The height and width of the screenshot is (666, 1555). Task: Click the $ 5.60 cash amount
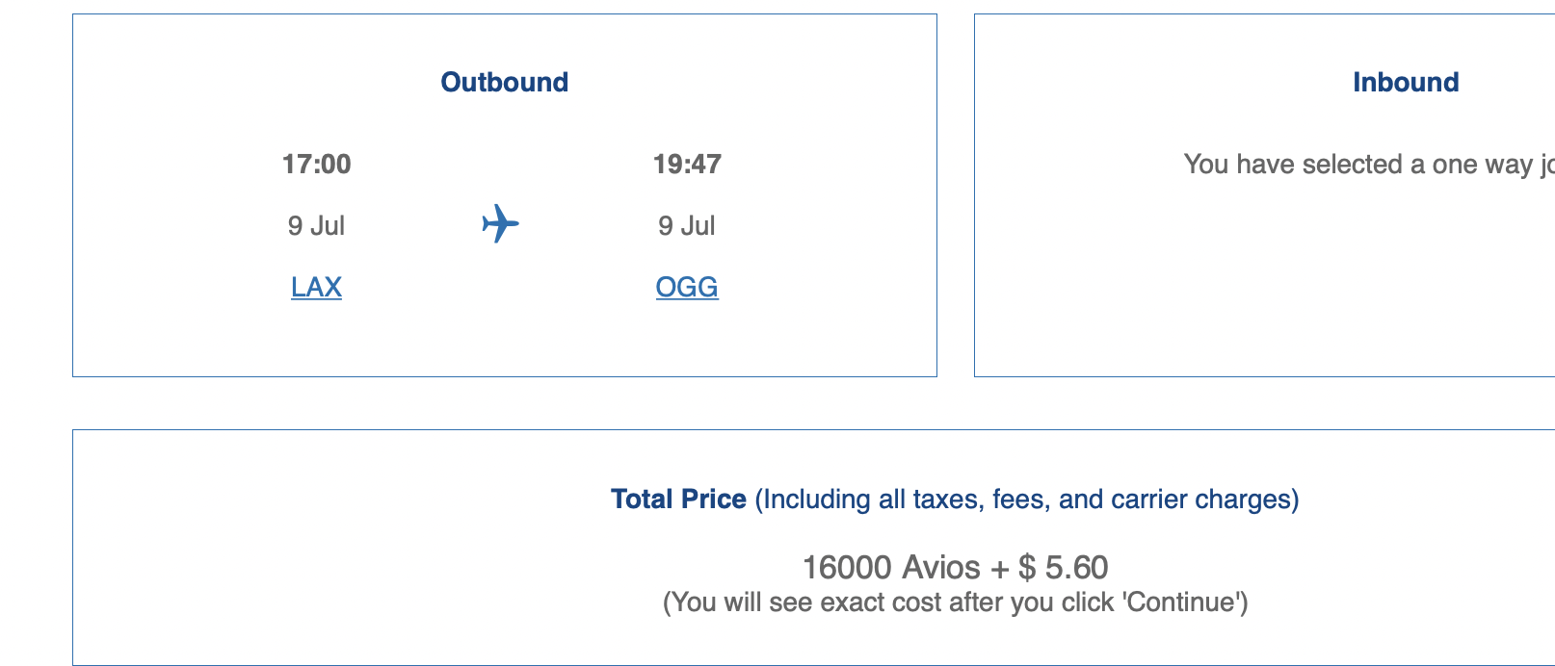(x=1063, y=567)
